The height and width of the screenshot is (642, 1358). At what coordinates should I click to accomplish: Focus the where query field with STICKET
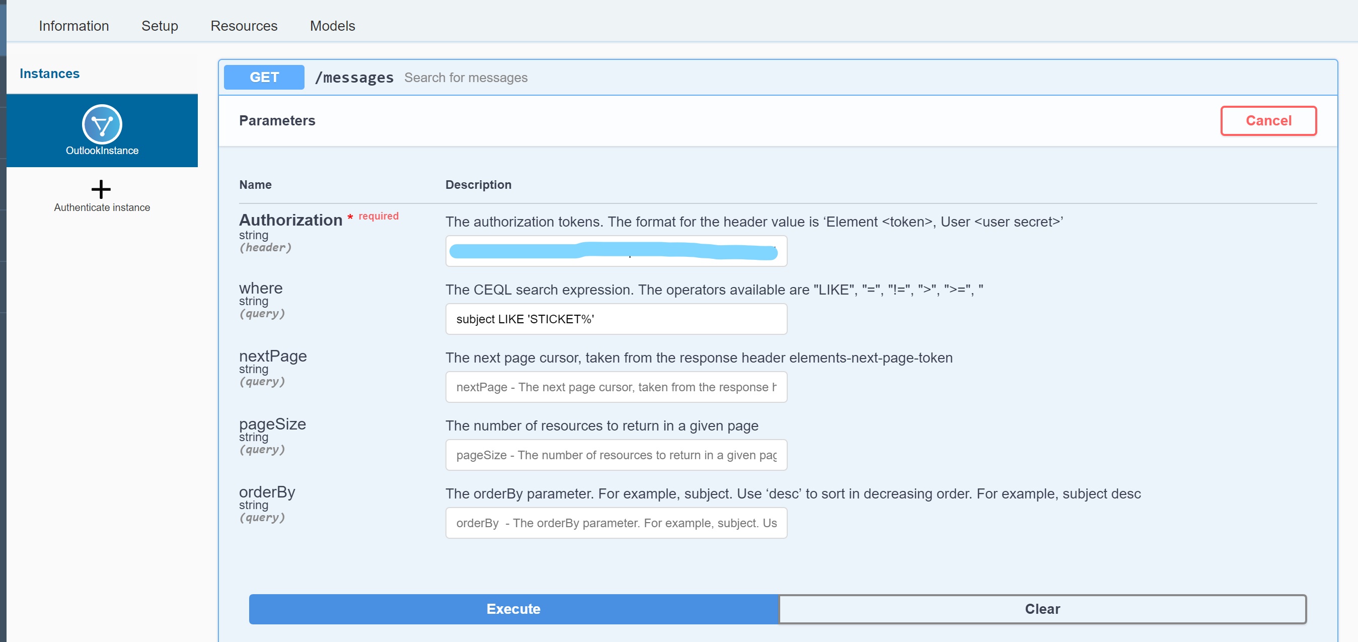tap(616, 319)
